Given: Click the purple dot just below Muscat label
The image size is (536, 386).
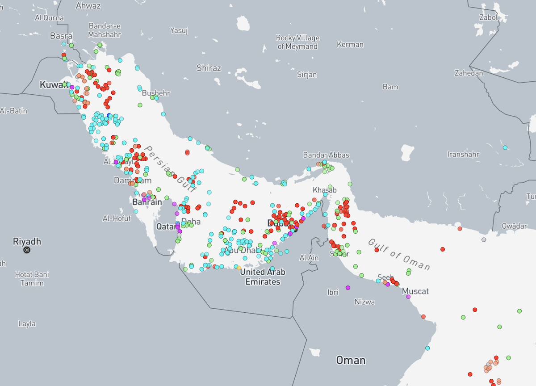Looking at the screenshot, I should coord(408,297).
